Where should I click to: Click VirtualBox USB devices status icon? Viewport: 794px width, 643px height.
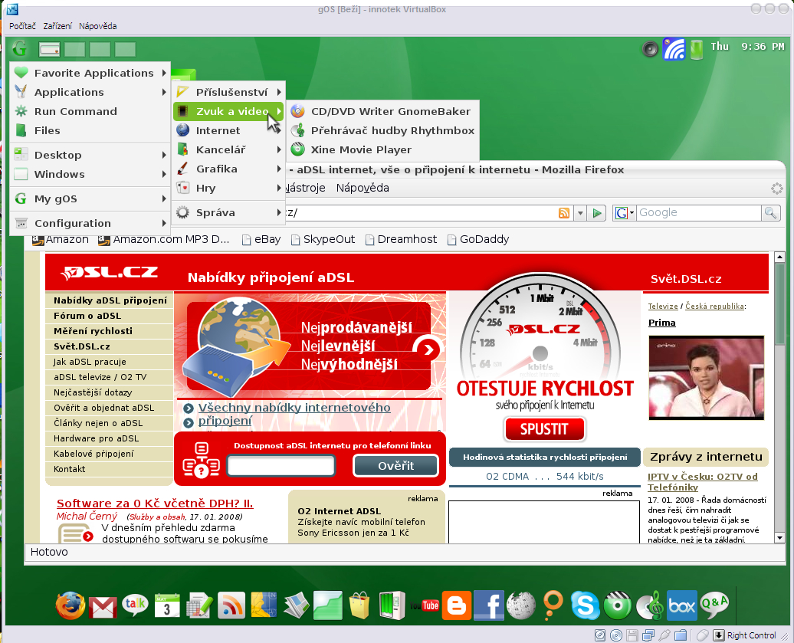(x=664, y=635)
